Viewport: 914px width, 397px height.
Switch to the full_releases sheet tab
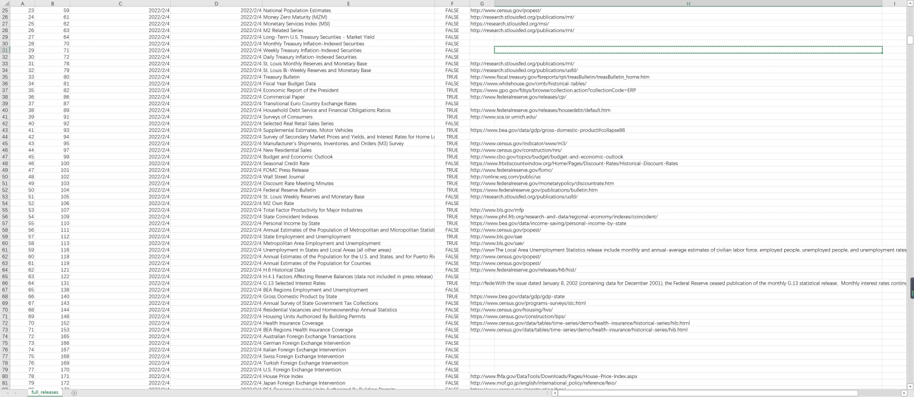click(x=45, y=392)
